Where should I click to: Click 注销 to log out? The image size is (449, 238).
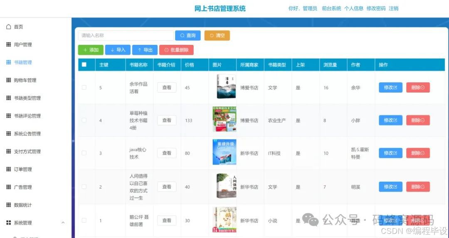tap(393, 8)
